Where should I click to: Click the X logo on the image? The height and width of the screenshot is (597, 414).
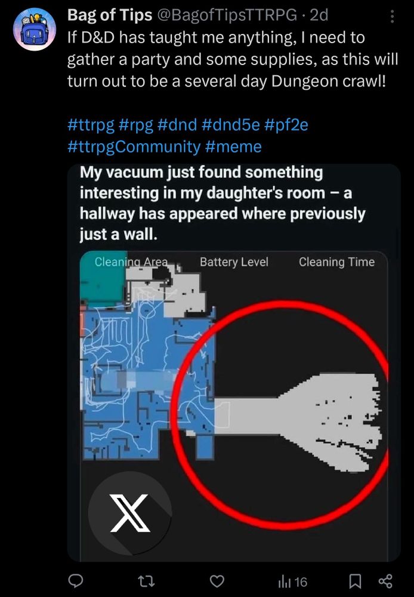(129, 513)
